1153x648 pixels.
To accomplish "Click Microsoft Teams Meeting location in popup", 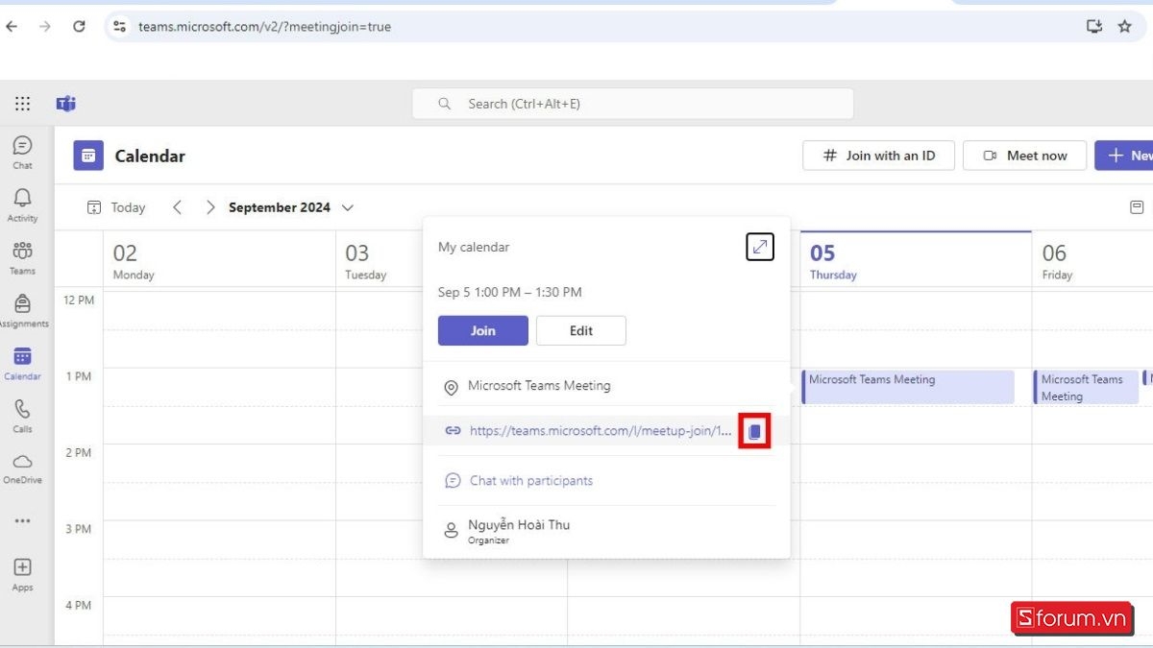I will pyautogui.click(x=539, y=386).
